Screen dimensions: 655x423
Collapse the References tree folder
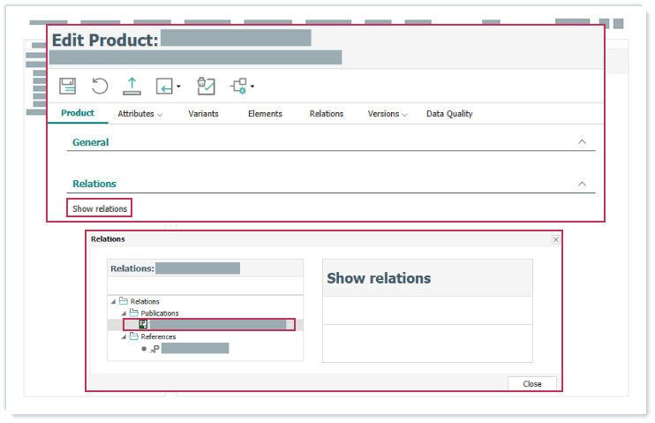pyautogui.click(x=124, y=336)
